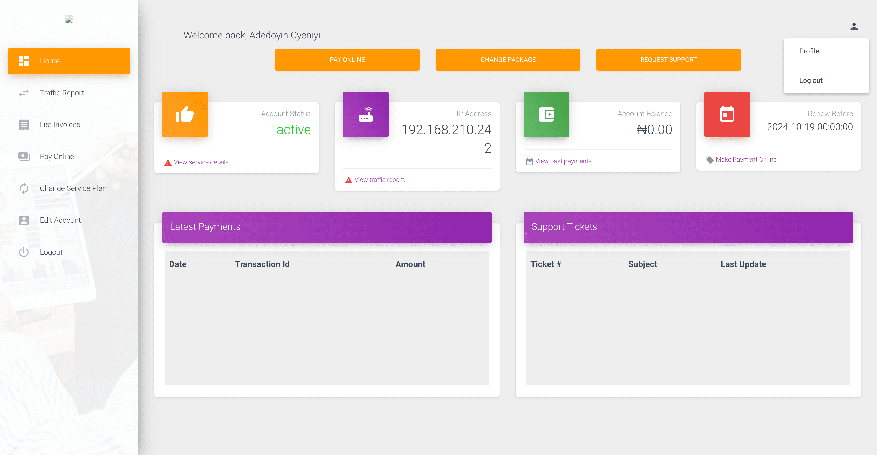The height and width of the screenshot is (455, 877).
Task: Open the Home sidebar item
Action: [69, 61]
